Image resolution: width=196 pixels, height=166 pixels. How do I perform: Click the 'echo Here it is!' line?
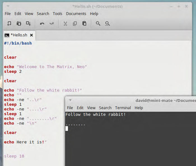[x=25, y=142]
